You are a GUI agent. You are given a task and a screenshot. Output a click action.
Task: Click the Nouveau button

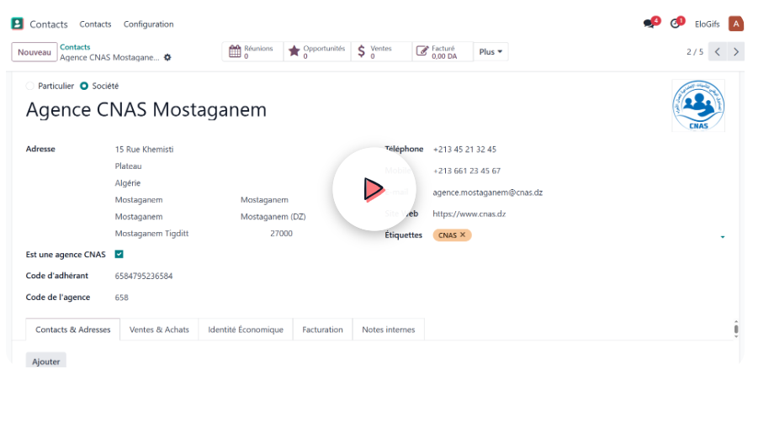(x=34, y=52)
